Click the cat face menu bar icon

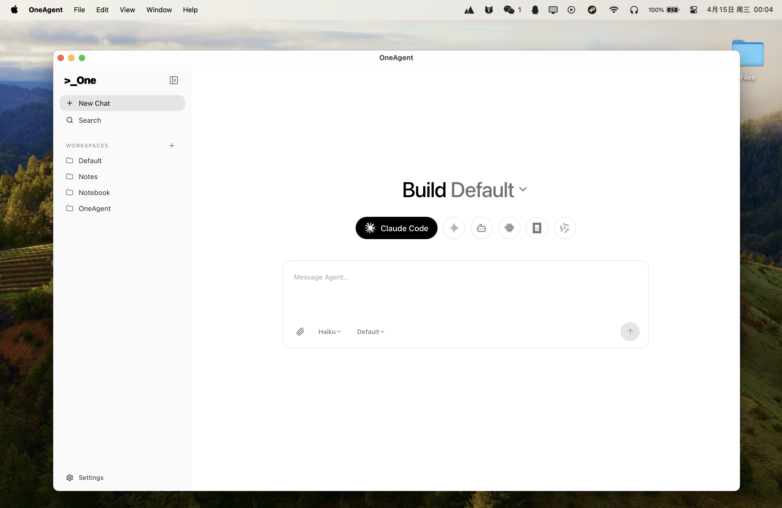tap(489, 10)
